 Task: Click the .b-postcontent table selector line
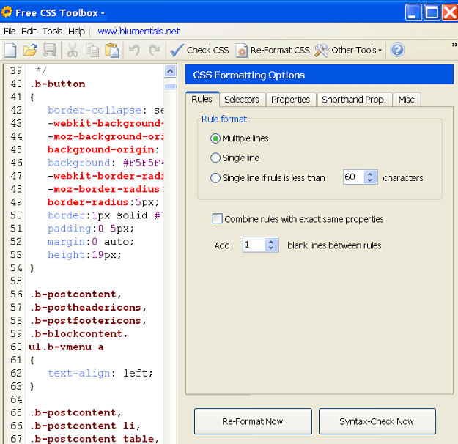94,439
